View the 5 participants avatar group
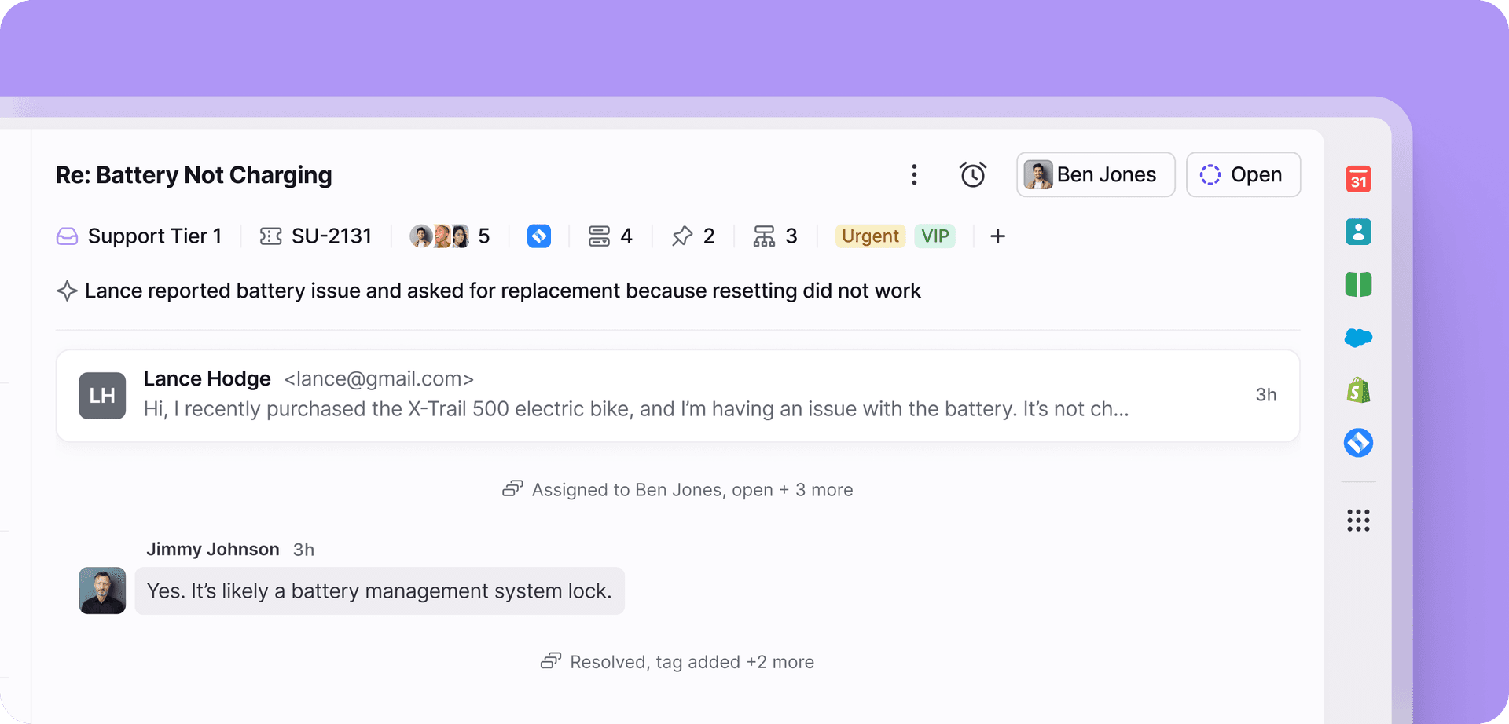 [449, 236]
